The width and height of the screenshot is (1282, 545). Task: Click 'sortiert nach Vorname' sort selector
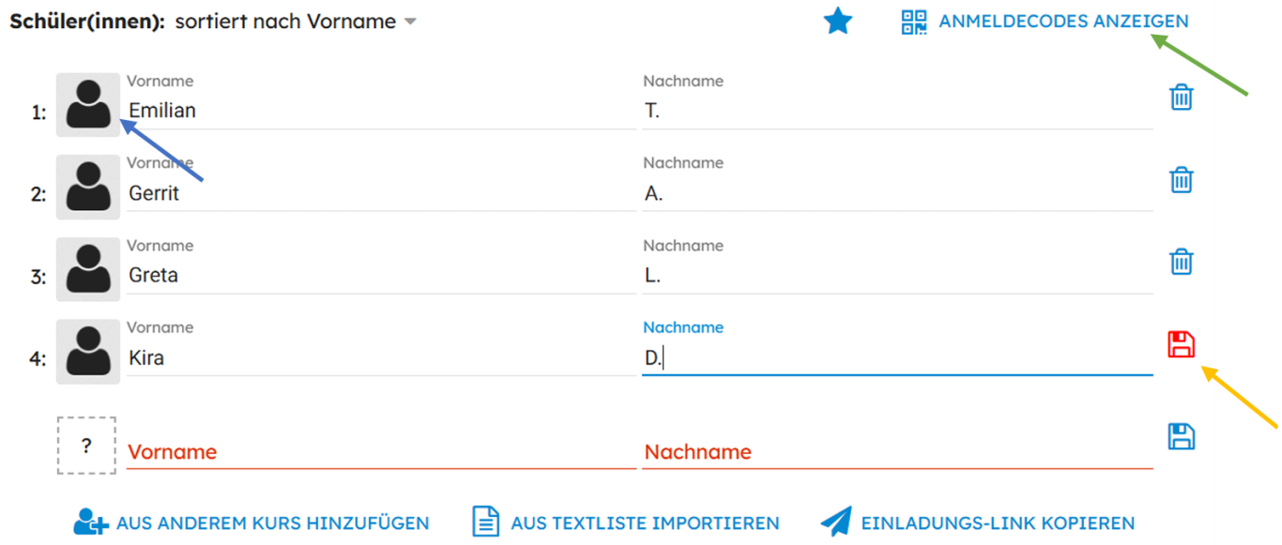[285, 22]
